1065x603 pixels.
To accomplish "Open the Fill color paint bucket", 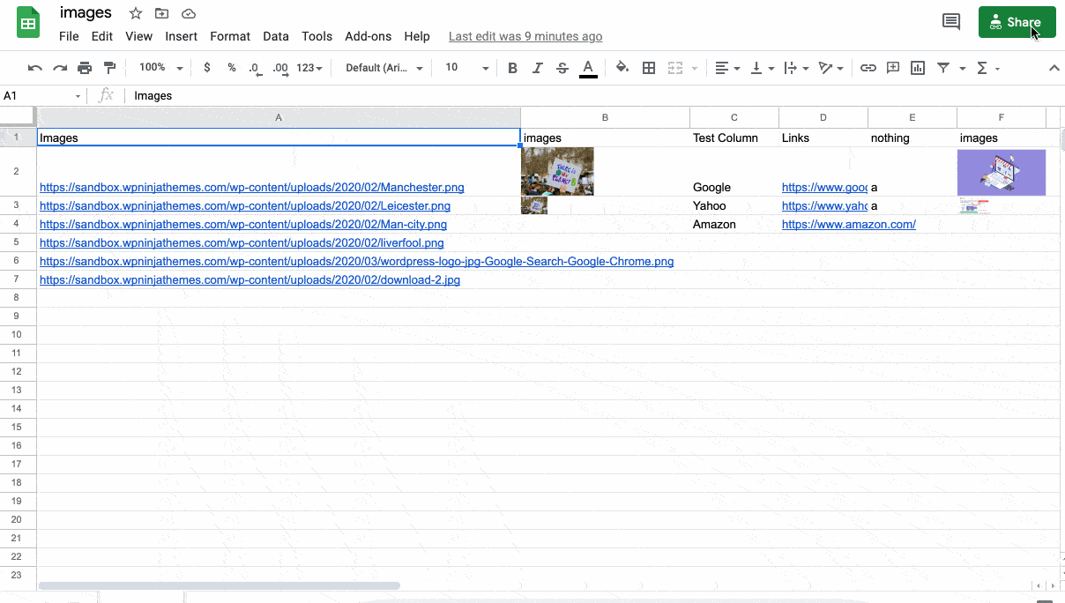I will coord(622,68).
